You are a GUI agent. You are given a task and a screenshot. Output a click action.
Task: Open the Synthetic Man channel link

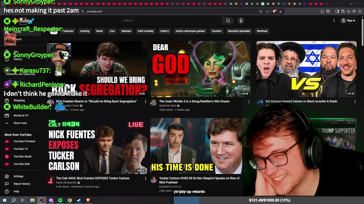point(167,106)
